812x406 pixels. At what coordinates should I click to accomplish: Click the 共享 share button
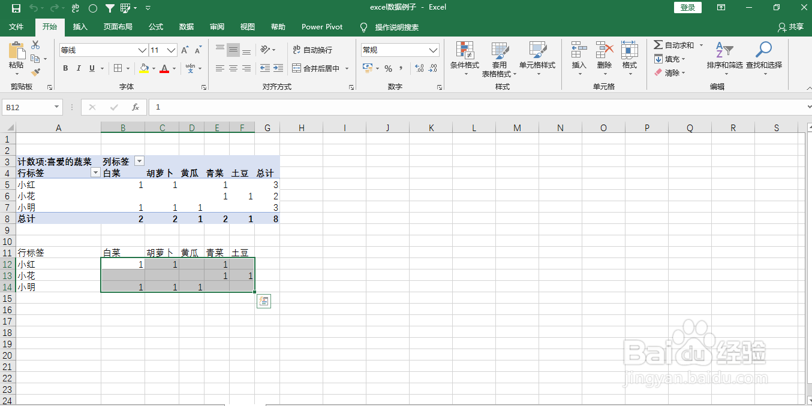coord(790,27)
